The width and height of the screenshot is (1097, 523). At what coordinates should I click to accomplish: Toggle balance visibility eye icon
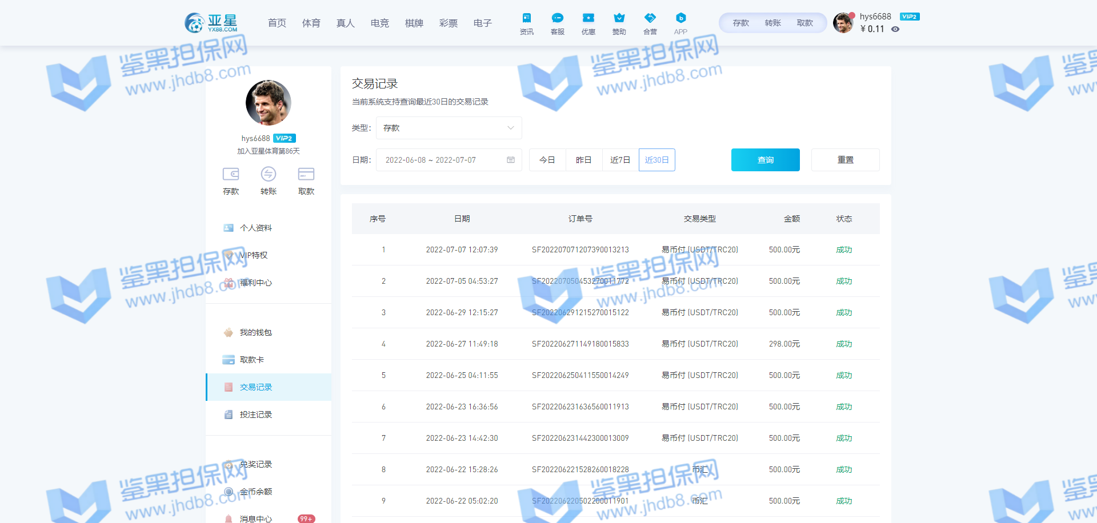[895, 29]
